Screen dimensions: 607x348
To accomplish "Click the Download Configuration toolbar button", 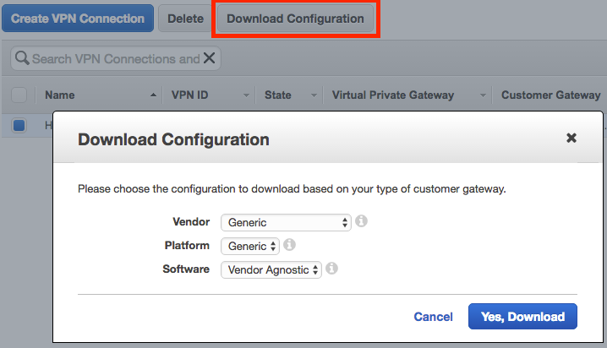I will (x=295, y=19).
